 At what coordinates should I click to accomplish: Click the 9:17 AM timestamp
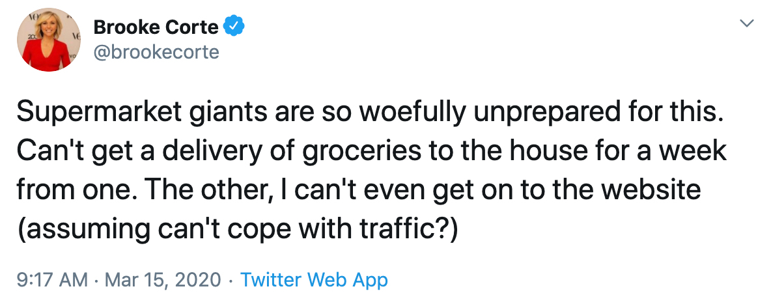51,280
